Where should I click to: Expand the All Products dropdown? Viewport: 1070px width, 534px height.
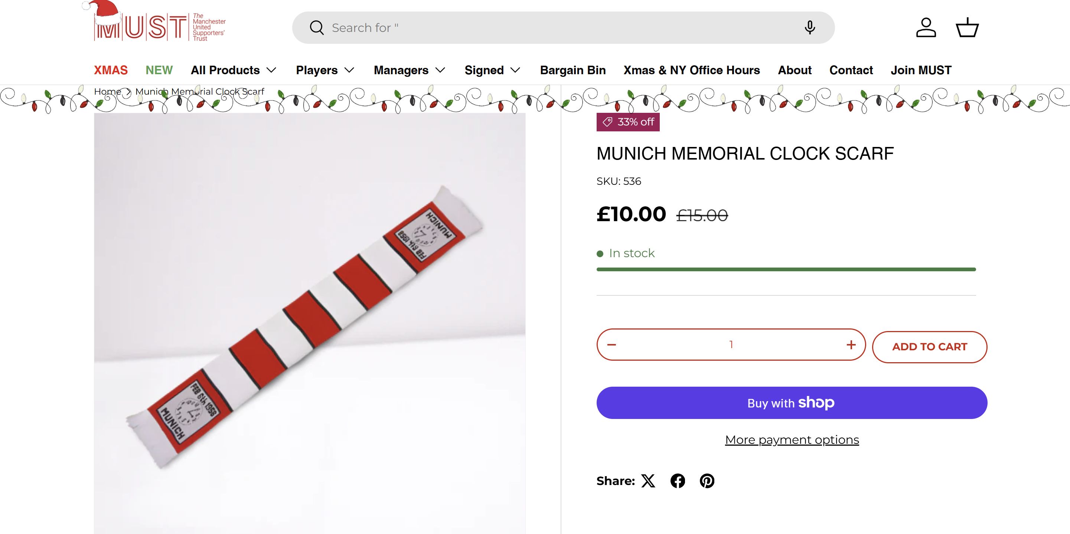tap(234, 70)
